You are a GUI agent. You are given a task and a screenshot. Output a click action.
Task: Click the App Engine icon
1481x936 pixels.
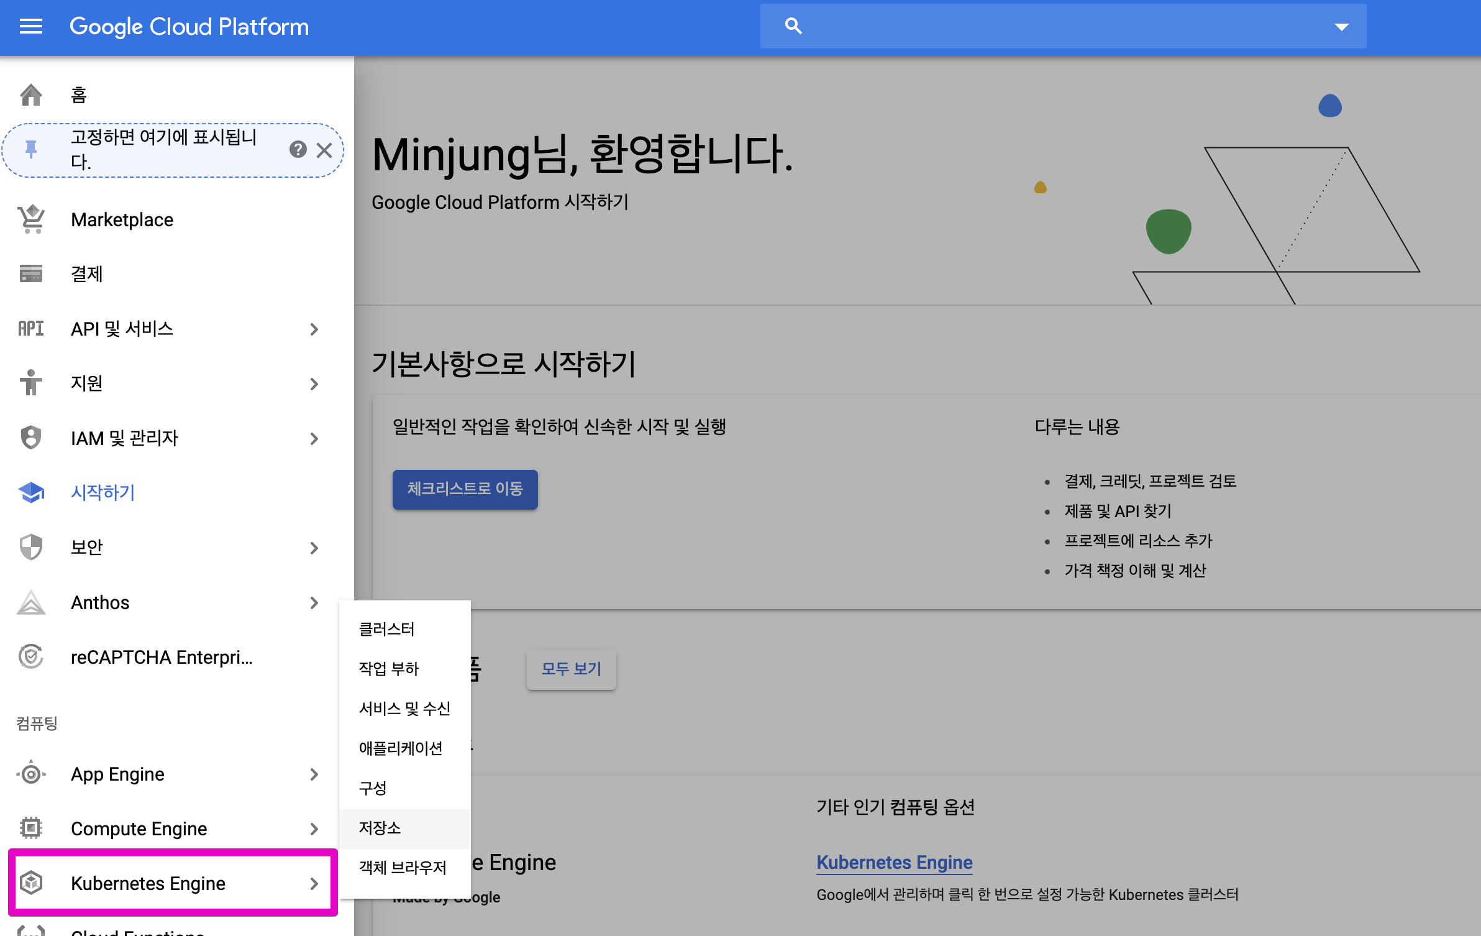[31, 774]
